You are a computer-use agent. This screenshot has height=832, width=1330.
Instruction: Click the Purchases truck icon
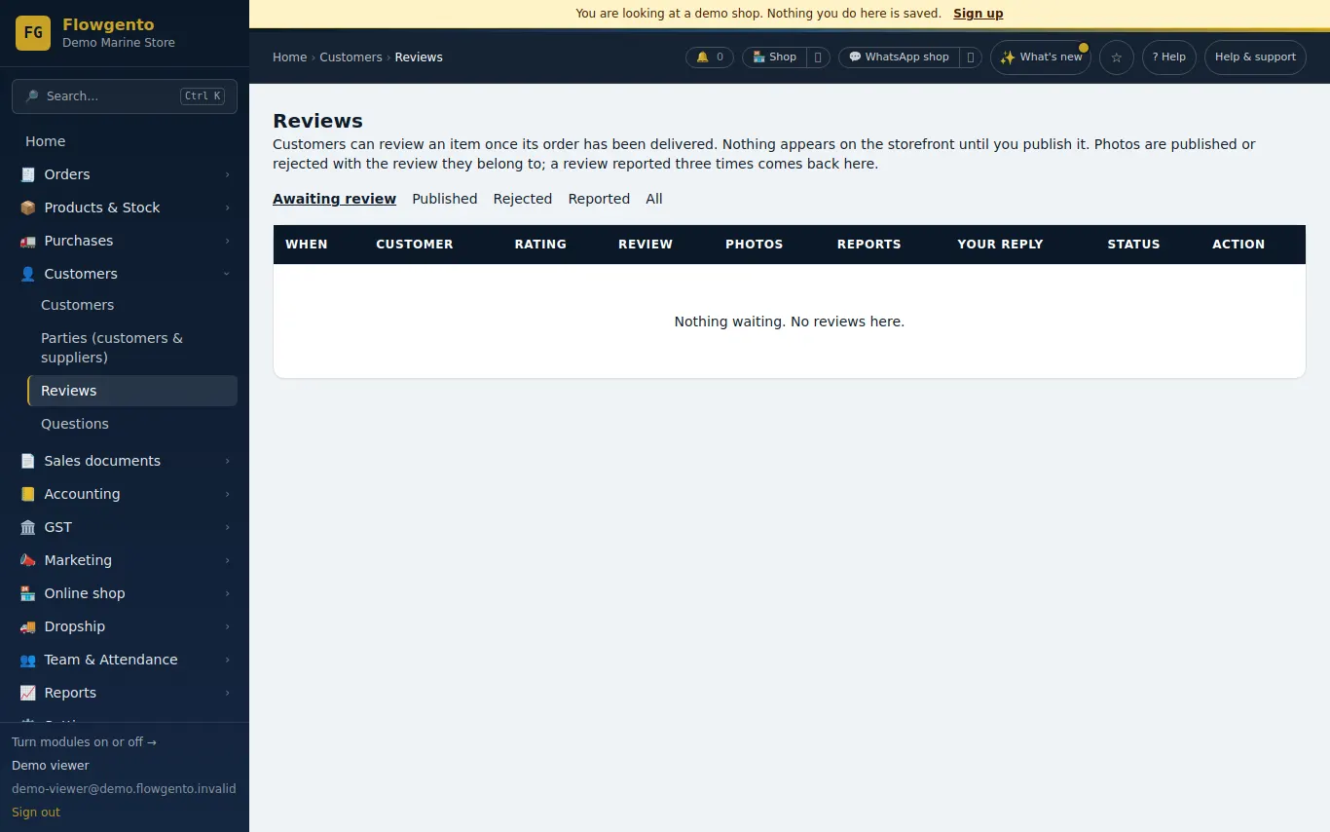tap(27, 241)
